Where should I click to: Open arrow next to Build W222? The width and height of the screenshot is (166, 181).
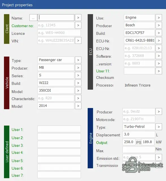[x=78, y=83]
